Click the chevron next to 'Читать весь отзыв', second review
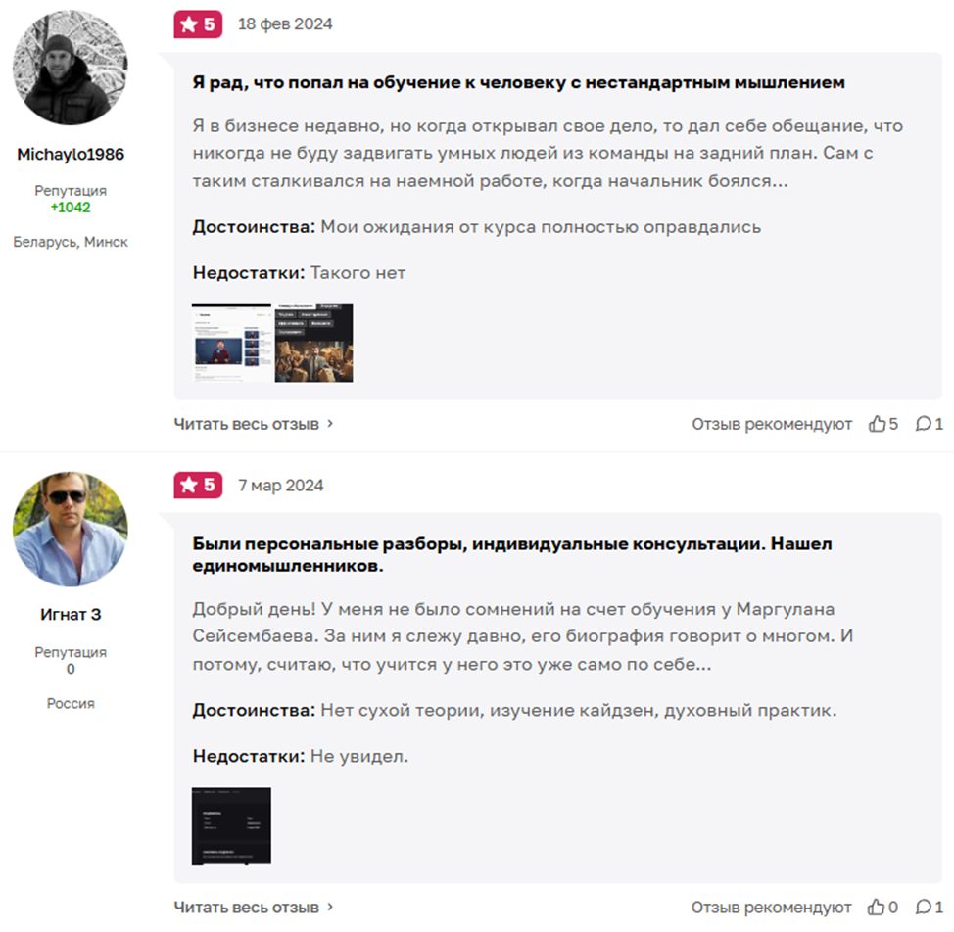This screenshot has height=932, width=954. [330, 906]
